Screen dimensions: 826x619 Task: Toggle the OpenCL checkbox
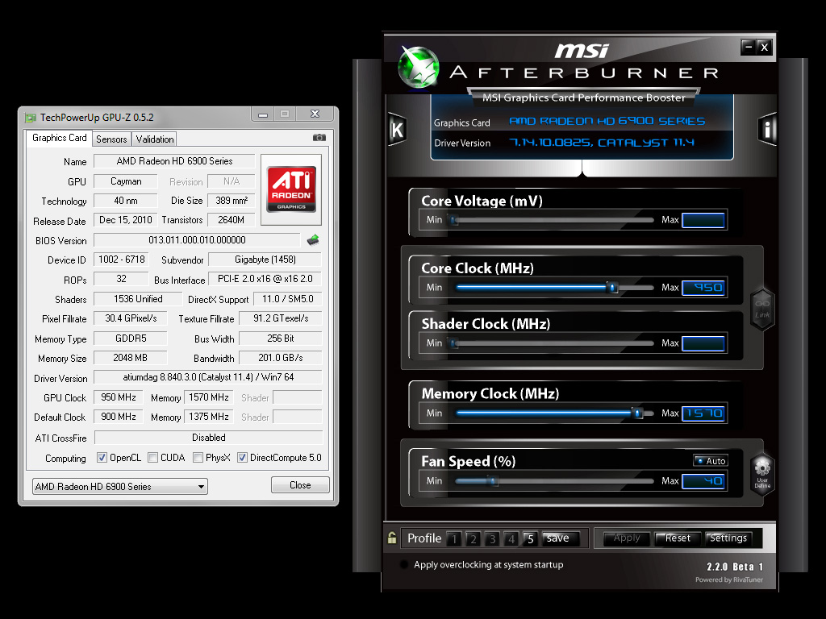[x=102, y=458]
